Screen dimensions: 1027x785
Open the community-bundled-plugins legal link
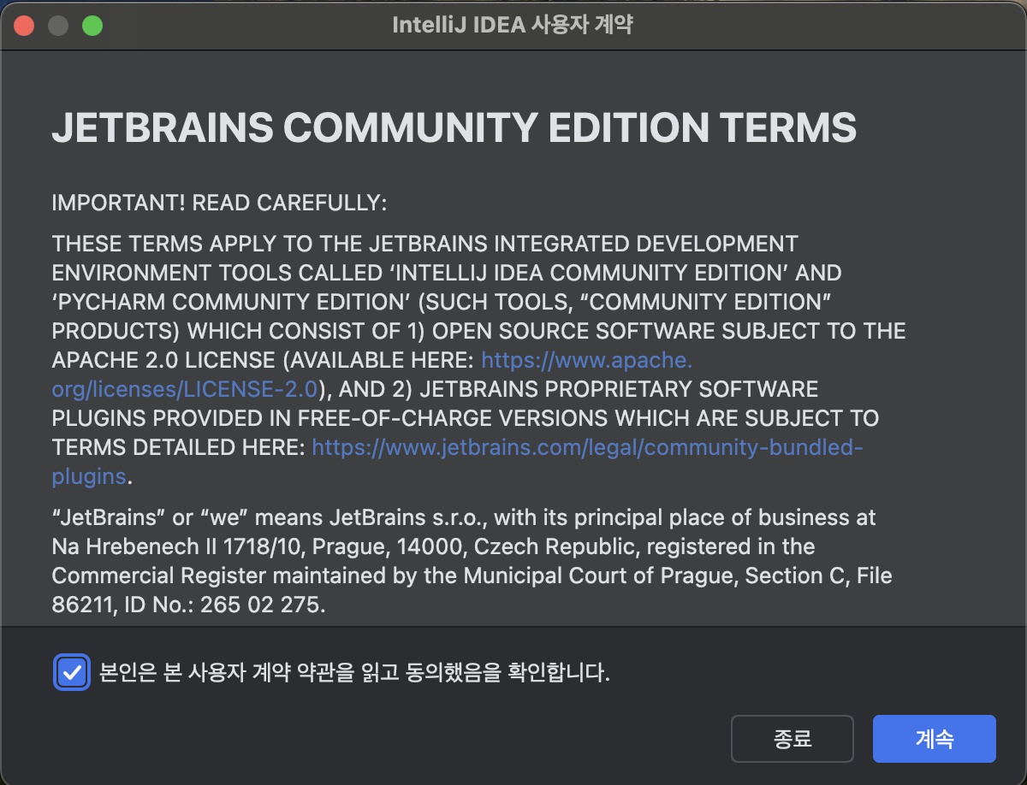(x=587, y=447)
